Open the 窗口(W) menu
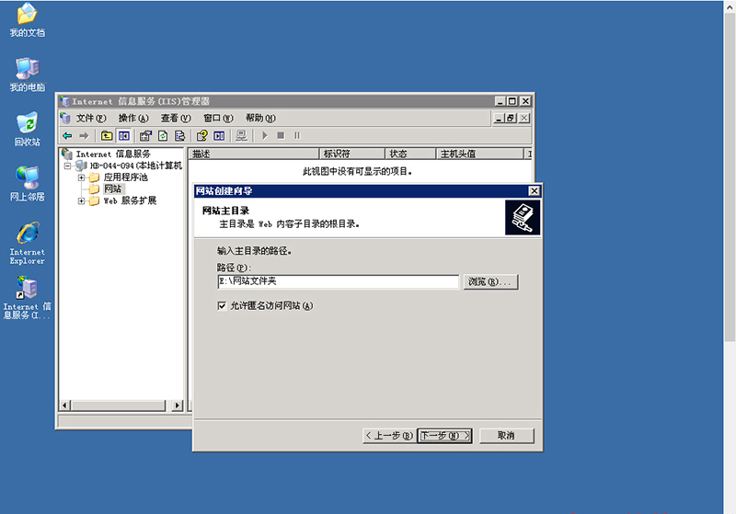 pos(218,119)
